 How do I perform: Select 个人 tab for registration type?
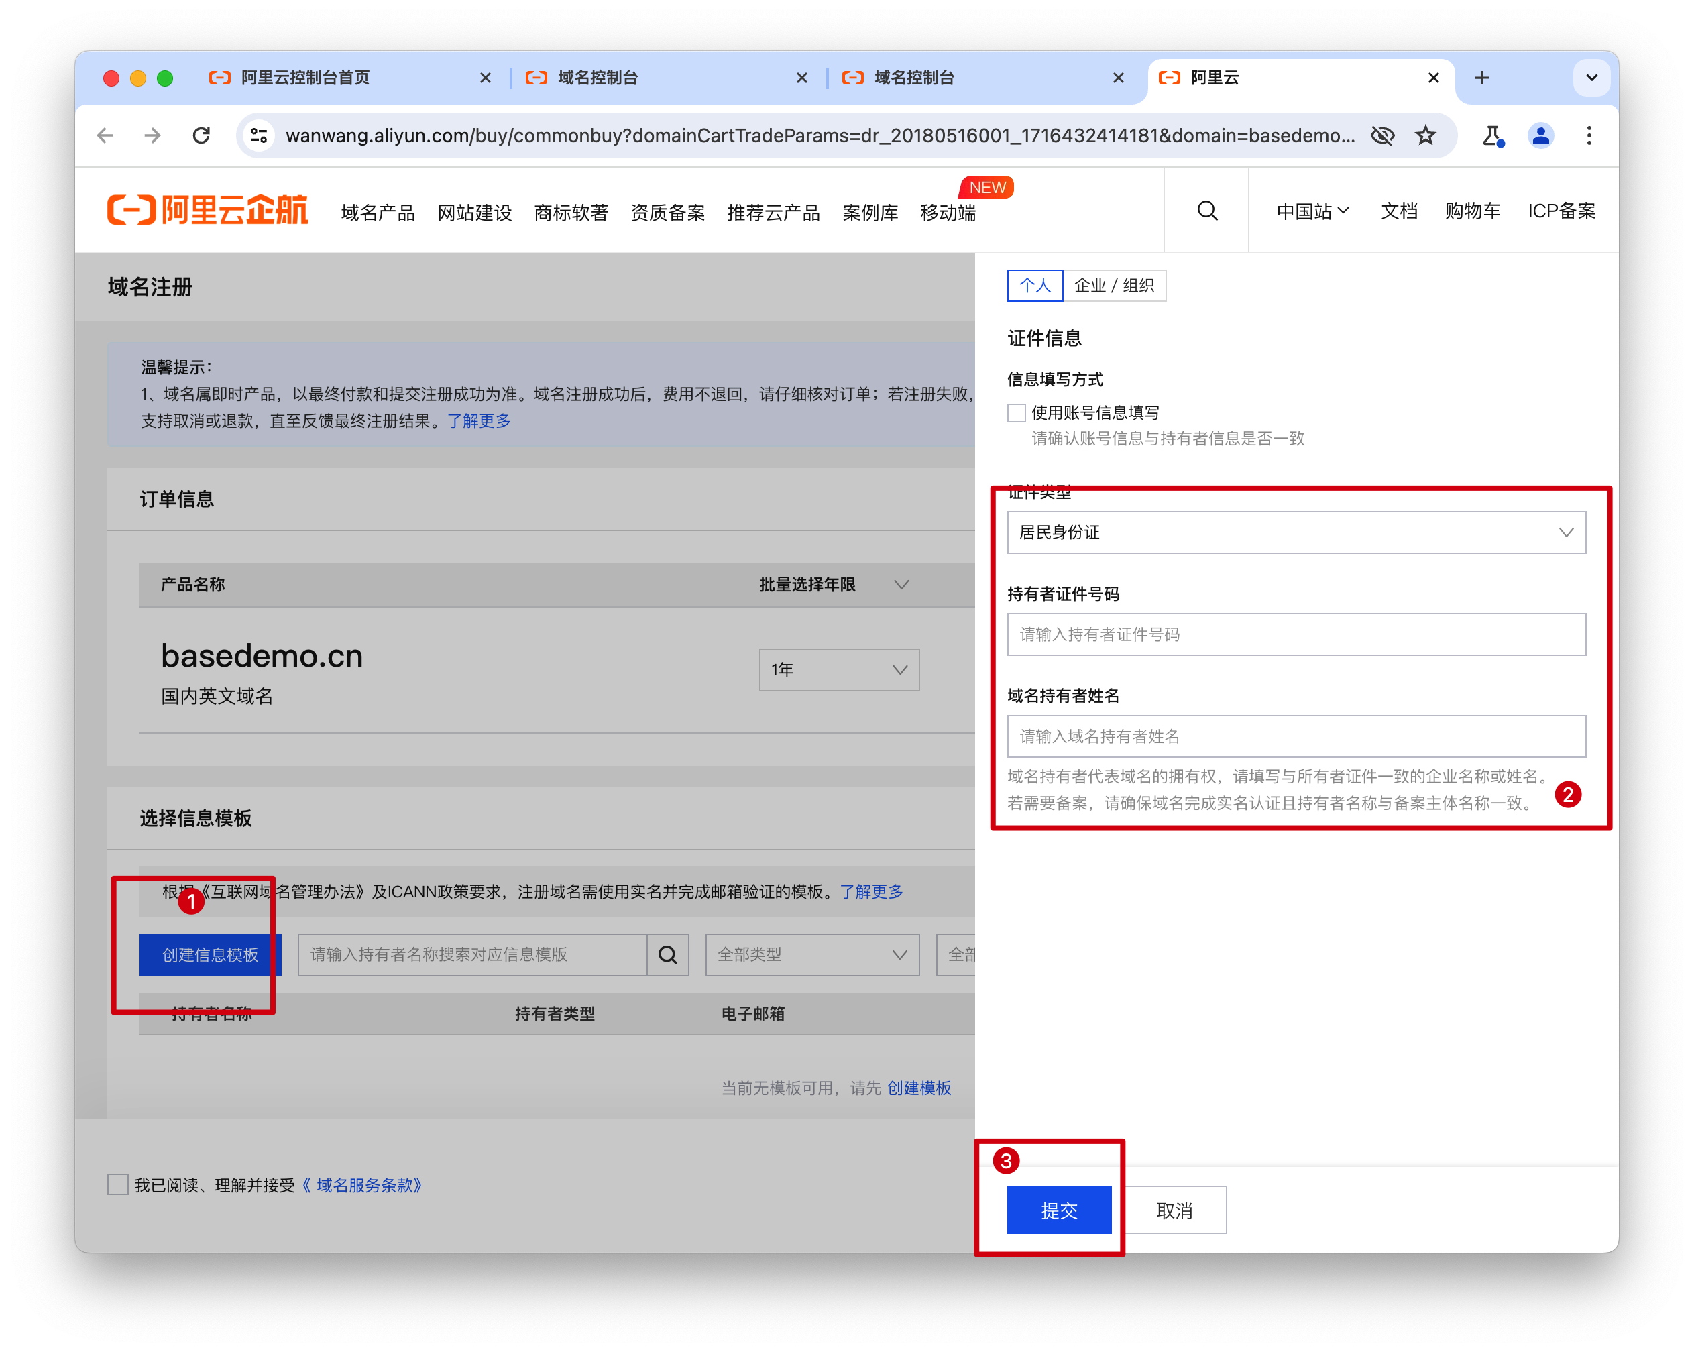point(1035,286)
